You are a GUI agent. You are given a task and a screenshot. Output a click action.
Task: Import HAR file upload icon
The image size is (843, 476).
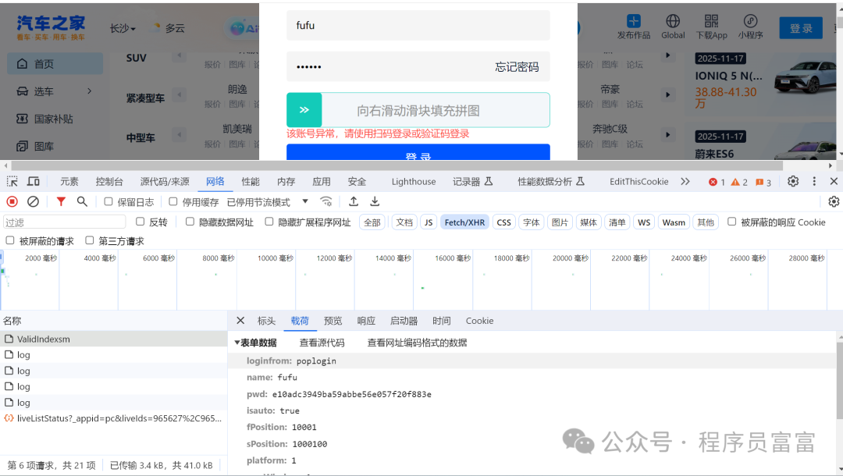pyautogui.click(x=354, y=201)
